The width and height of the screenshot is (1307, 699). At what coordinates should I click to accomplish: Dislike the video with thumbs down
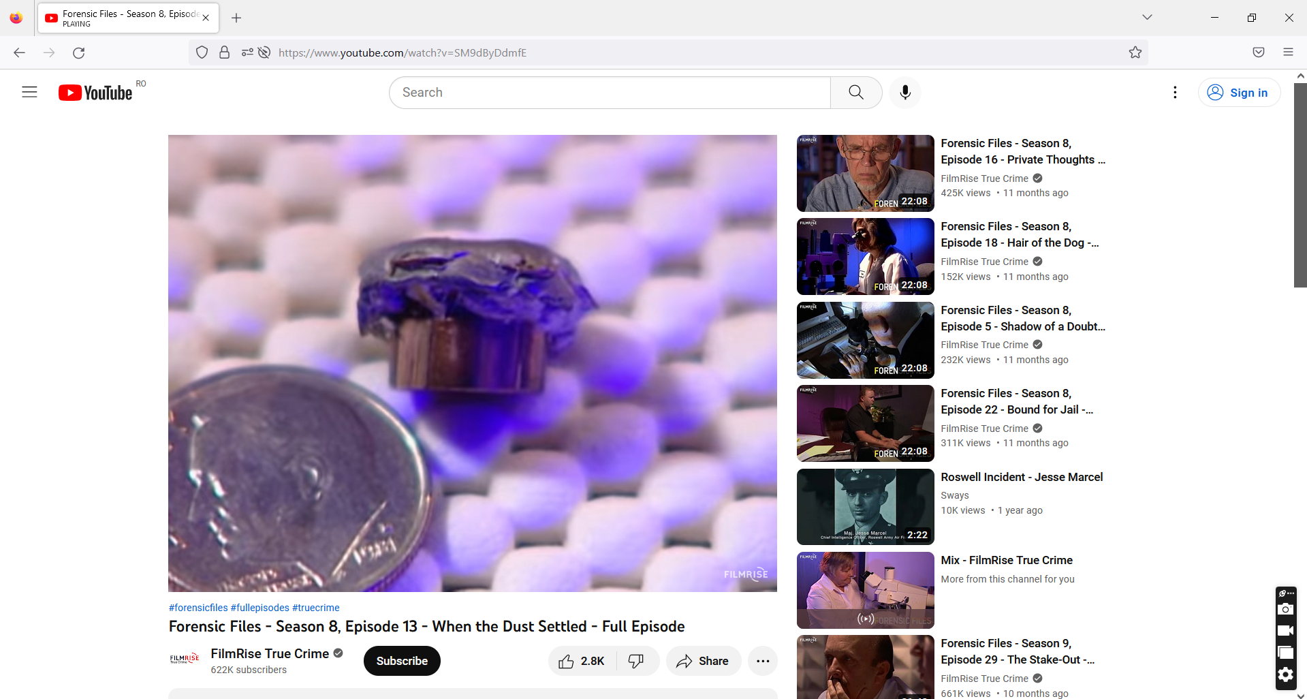(636, 660)
